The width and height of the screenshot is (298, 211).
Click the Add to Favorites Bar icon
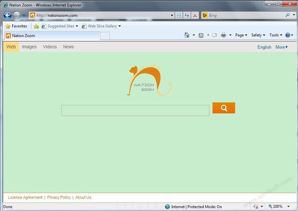(36, 26)
